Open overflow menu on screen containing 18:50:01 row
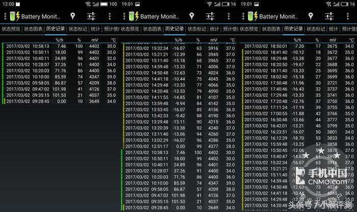Viewport: 357px width, 212px height. [348, 16]
